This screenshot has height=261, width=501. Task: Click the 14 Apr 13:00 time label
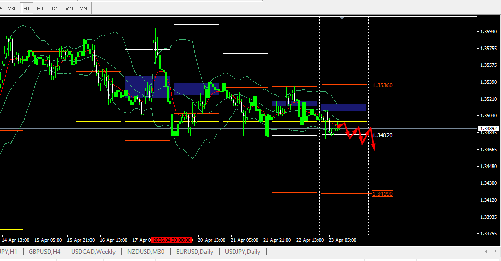tap(15, 240)
